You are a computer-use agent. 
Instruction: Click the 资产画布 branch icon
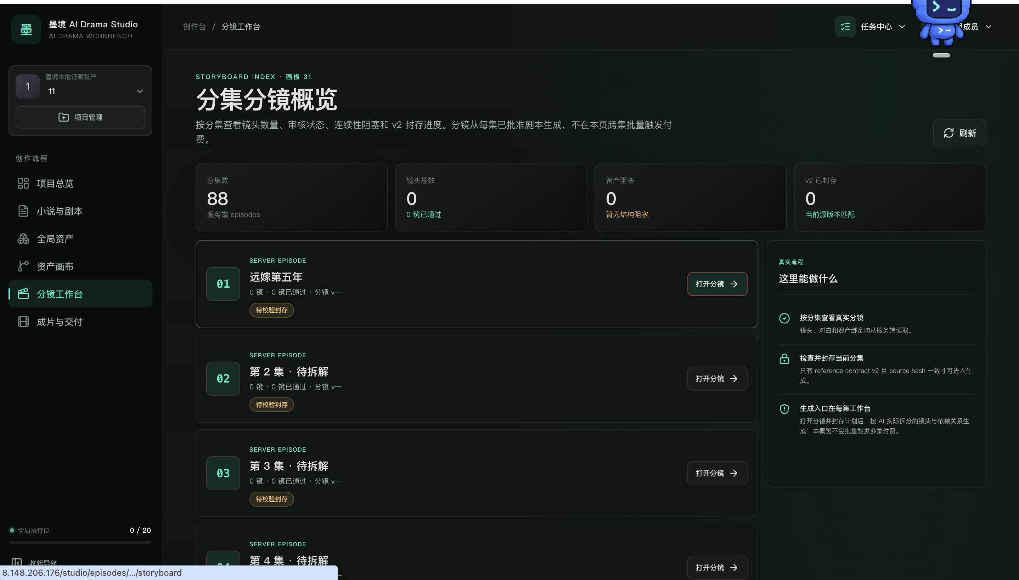[23, 266]
